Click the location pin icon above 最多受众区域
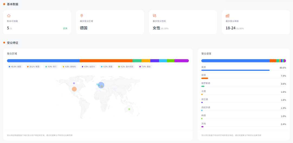 (81, 16)
